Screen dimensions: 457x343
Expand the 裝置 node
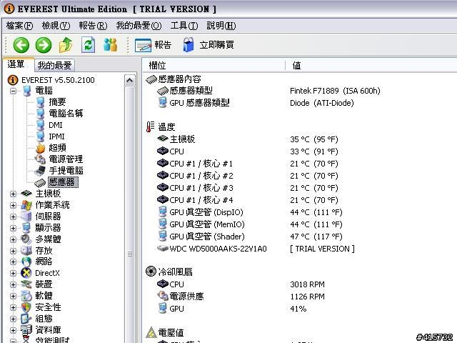tap(13, 284)
